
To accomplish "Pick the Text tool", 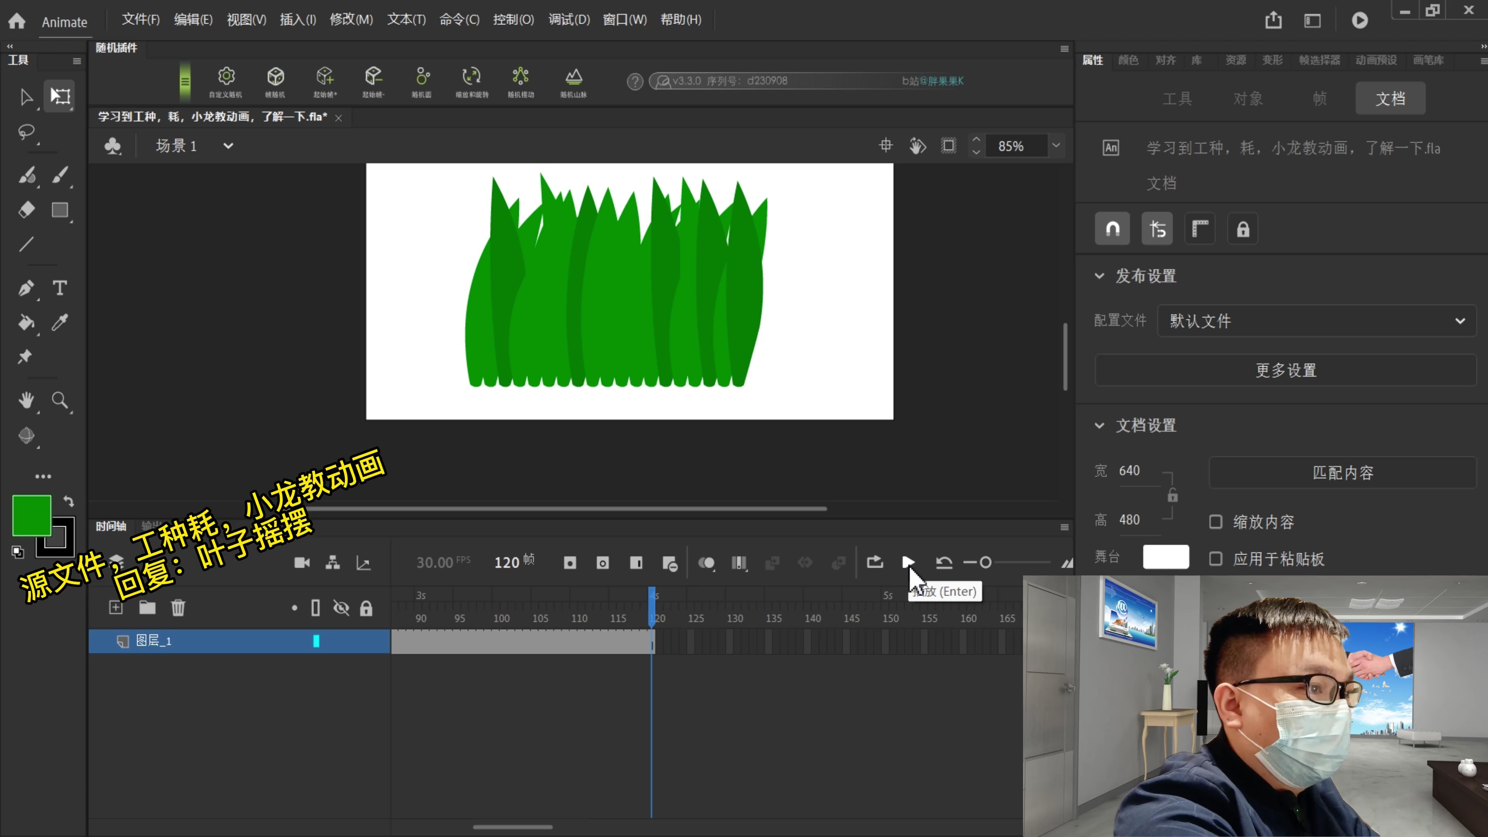I will pyautogui.click(x=60, y=288).
